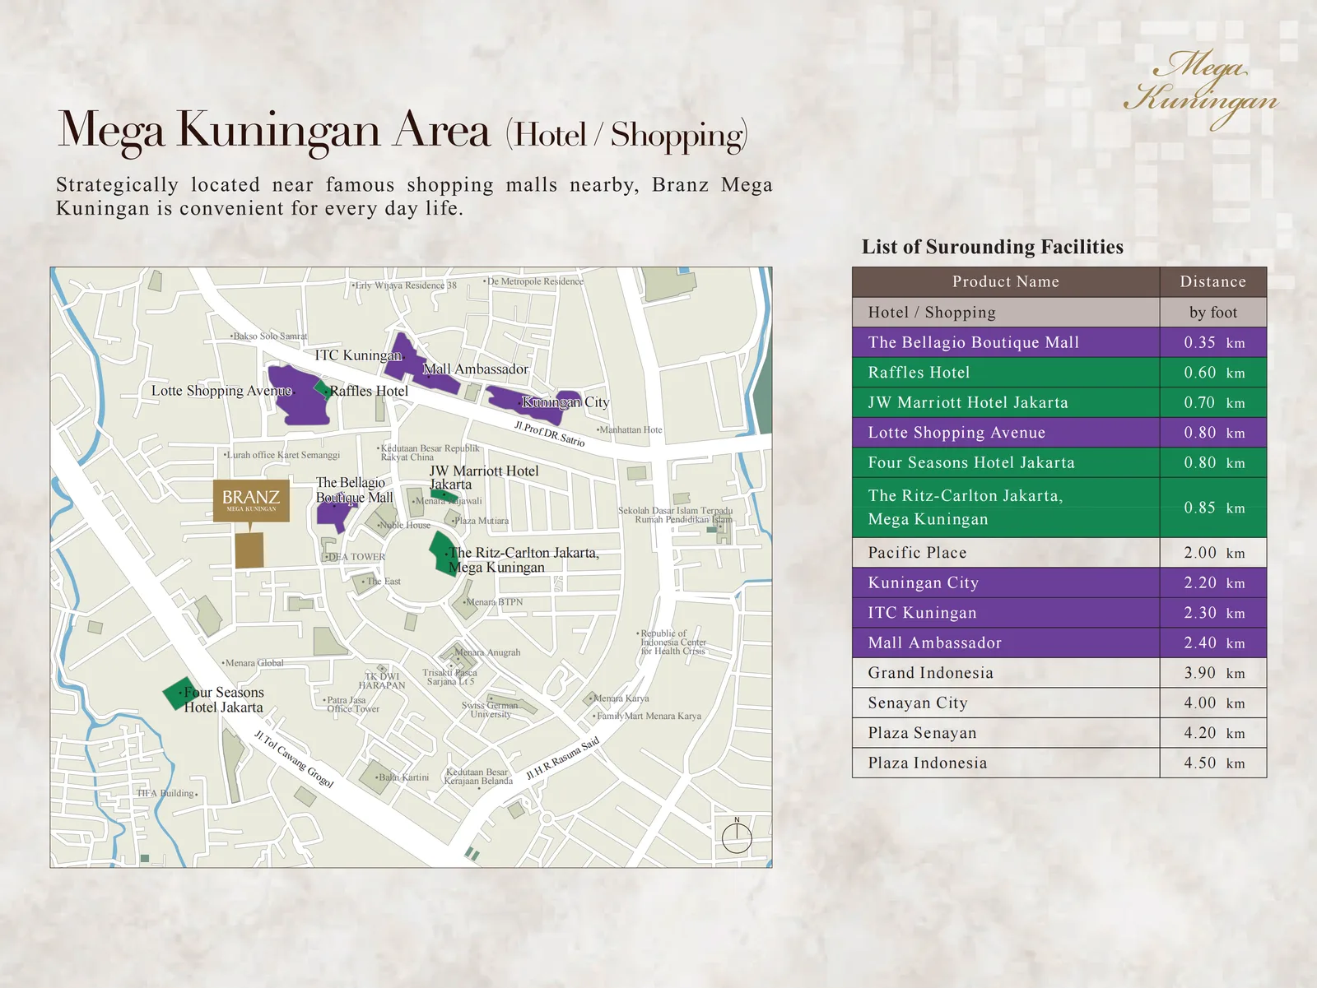1317x988 pixels.
Task: Select 'Grand Indonesia' table row
Action: tap(1059, 673)
